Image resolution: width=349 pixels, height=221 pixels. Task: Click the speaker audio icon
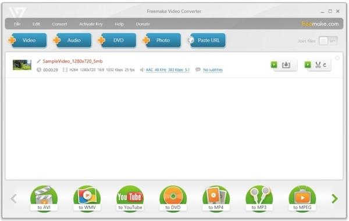click(x=142, y=70)
